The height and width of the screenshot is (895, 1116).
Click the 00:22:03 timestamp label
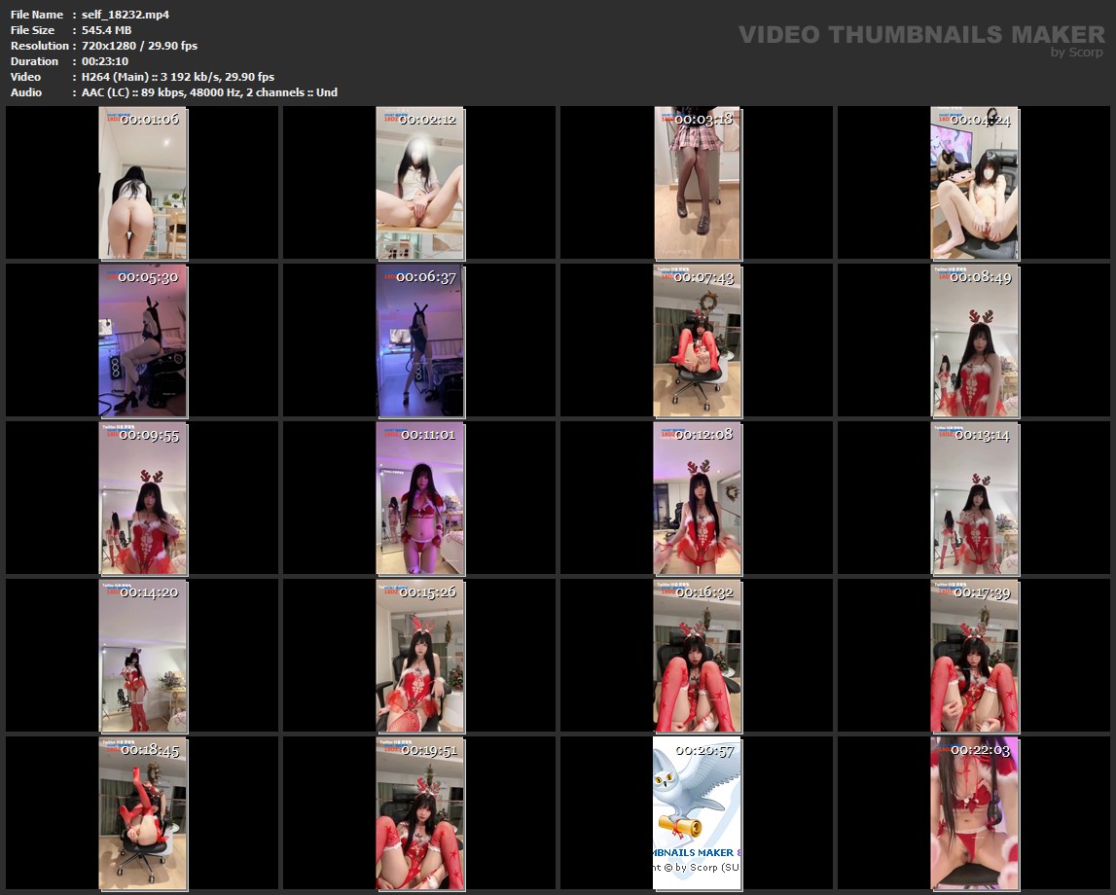981,750
